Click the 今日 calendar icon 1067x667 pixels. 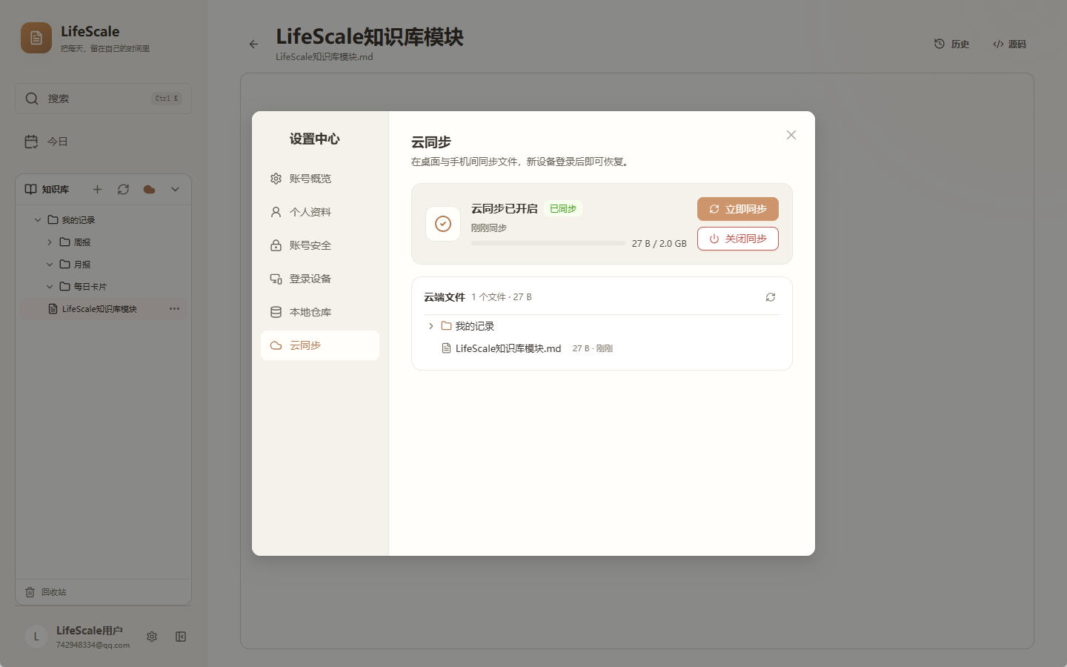[31, 142]
